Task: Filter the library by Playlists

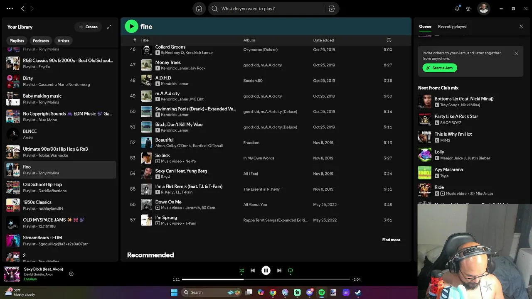Action: tap(17, 41)
